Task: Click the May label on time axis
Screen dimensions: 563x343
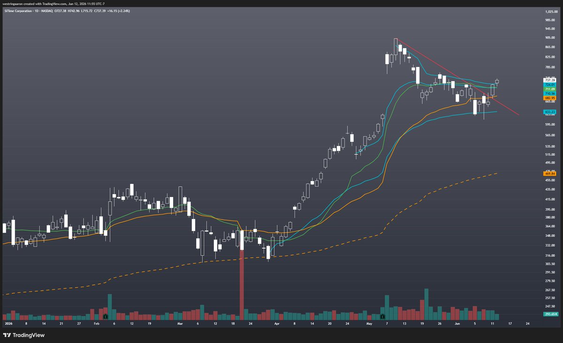Action: click(x=369, y=323)
